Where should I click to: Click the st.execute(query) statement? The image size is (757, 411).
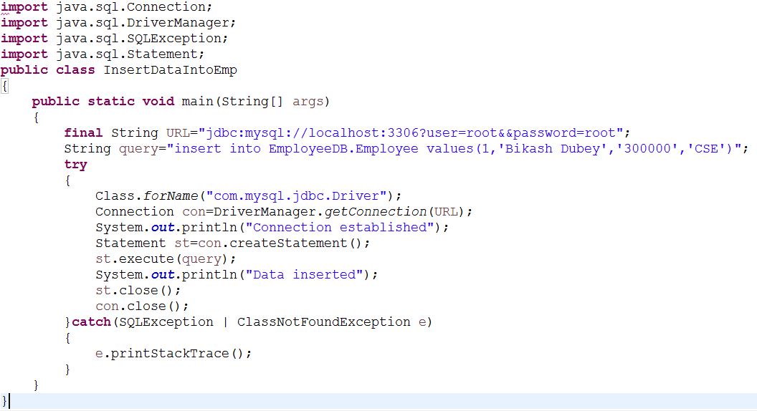(x=165, y=258)
